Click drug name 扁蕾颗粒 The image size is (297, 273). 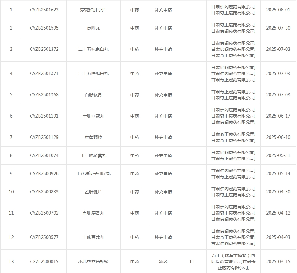pyautogui.click(x=93, y=137)
